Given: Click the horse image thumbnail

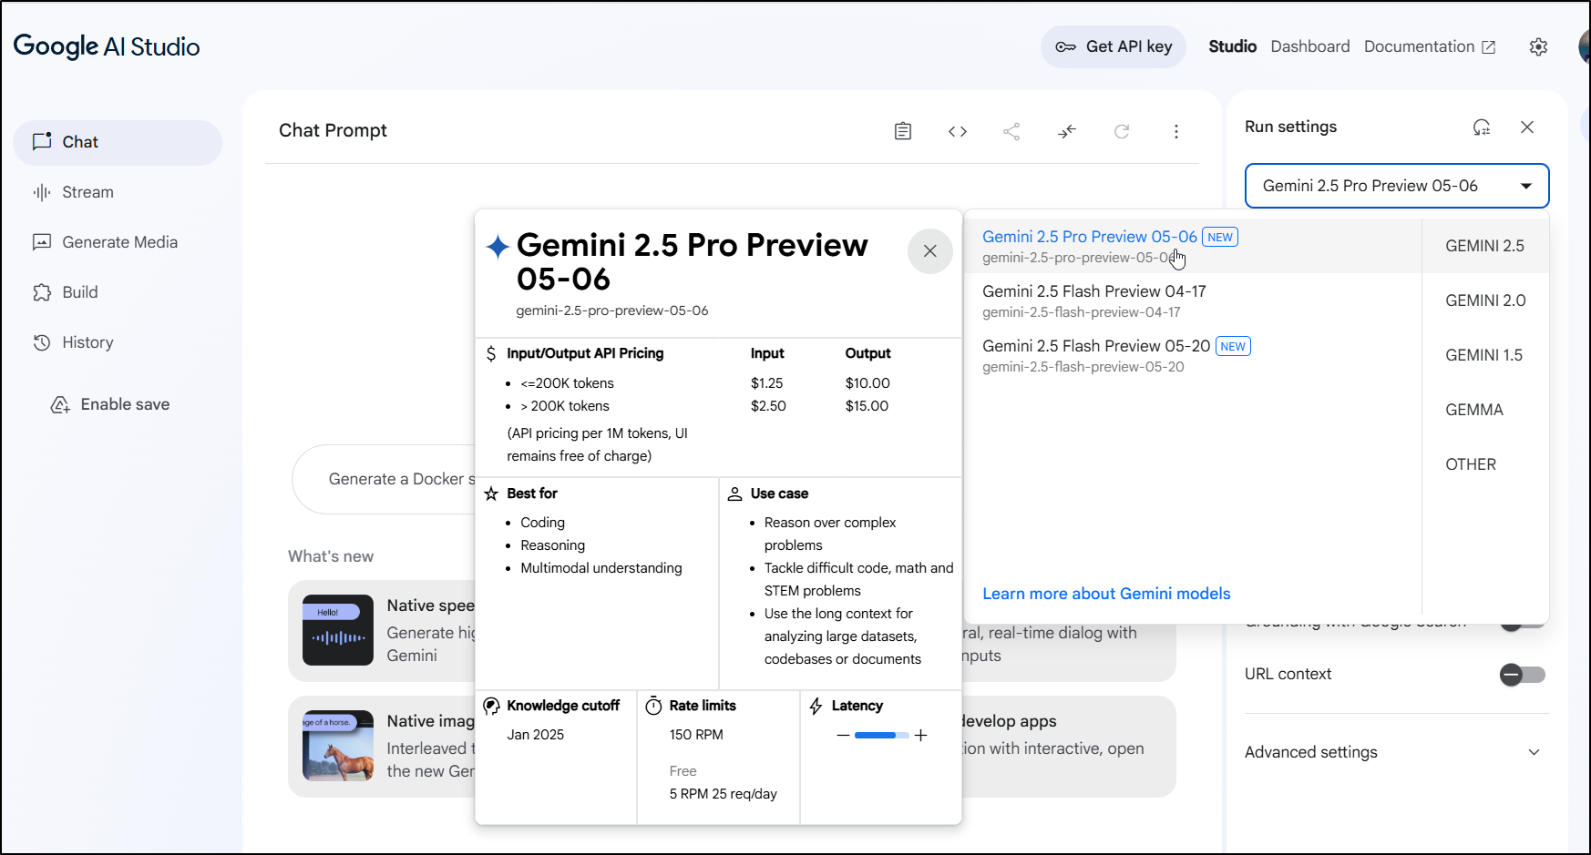Looking at the screenshot, I should tap(338, 746).
